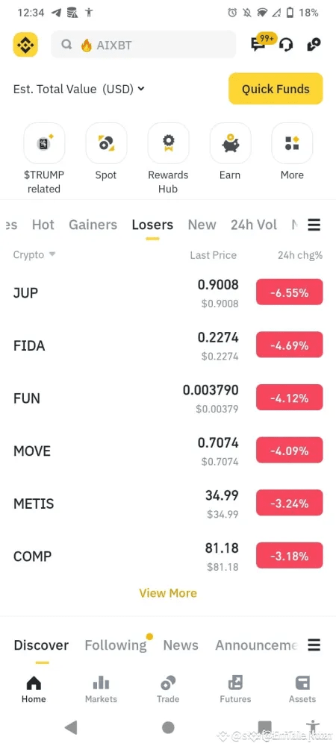Tap the Binance logo icon
Image resolution: width=336 pixels, height=746 pixels.
click(x=25, y=45)
